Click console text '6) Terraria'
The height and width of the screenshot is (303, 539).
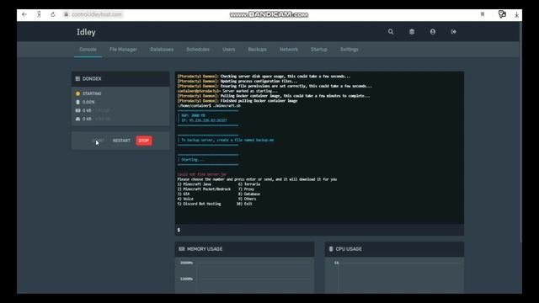click(x=249, y=184)
